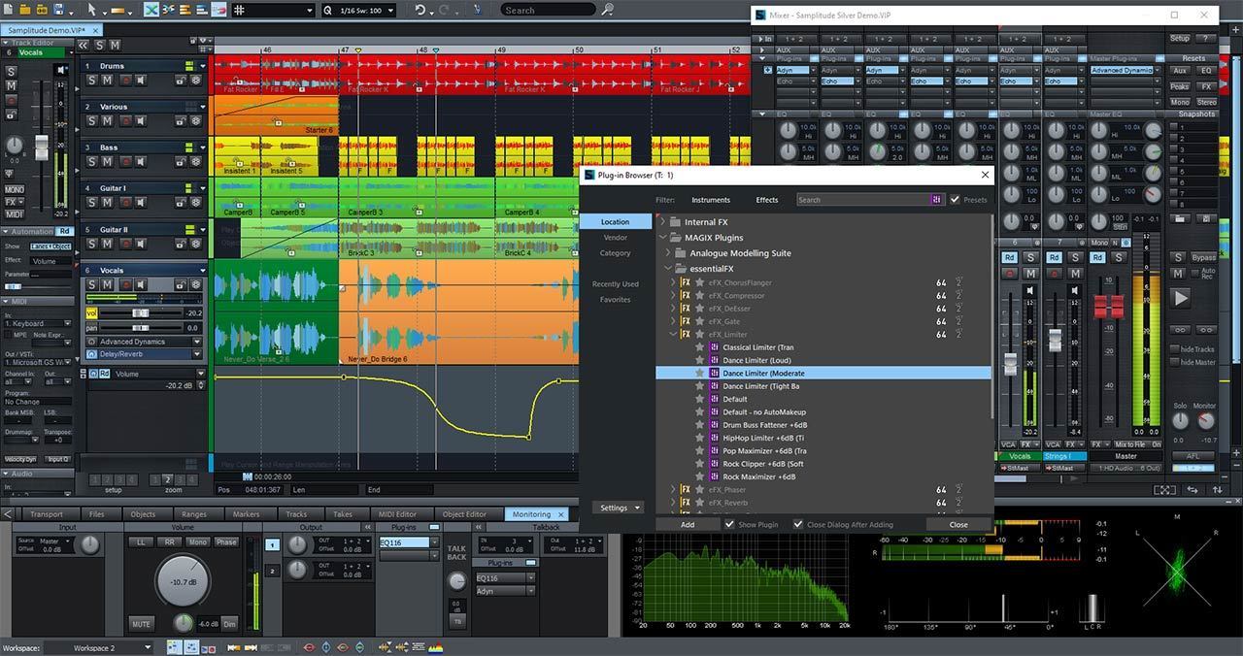Open the Delay/Reverb plug-in slot dropdown
Viewport: 1243px width, 656px height.
click(197, 354)
